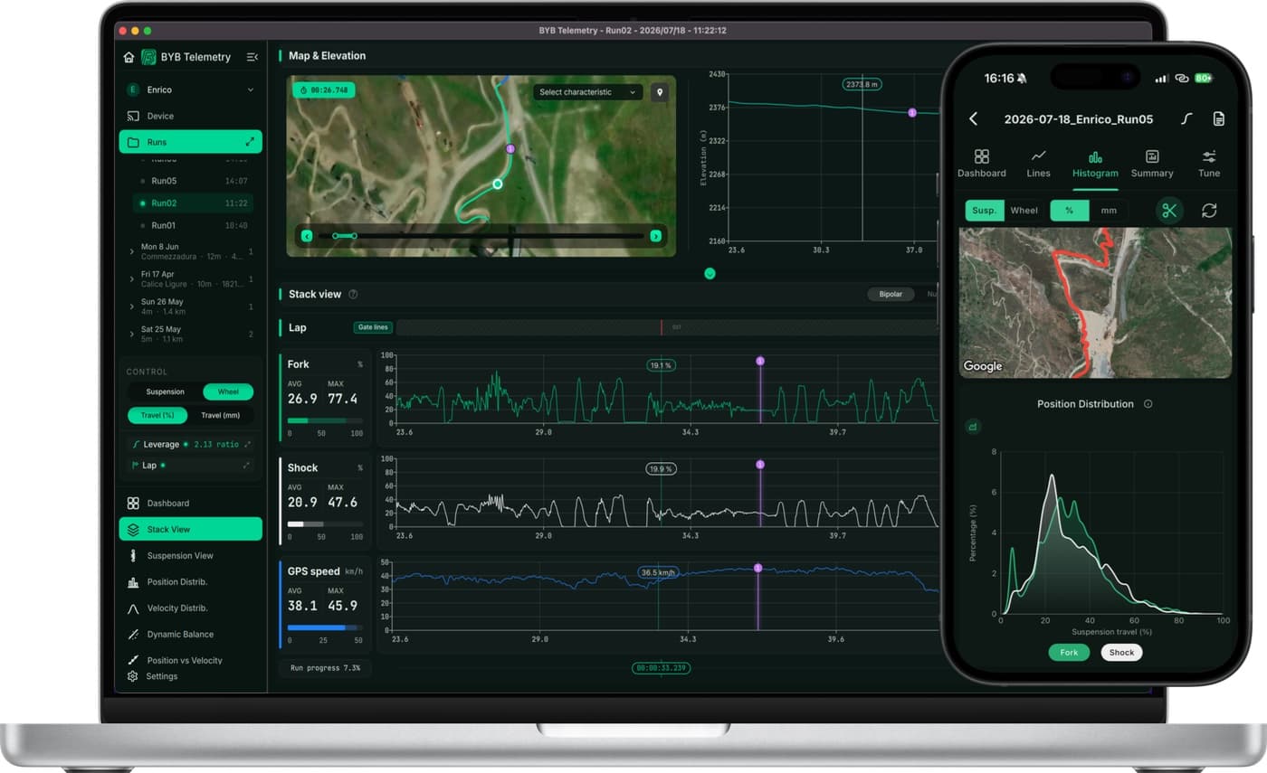
Task: Select Travel (%) units
Action: (157, 416)
